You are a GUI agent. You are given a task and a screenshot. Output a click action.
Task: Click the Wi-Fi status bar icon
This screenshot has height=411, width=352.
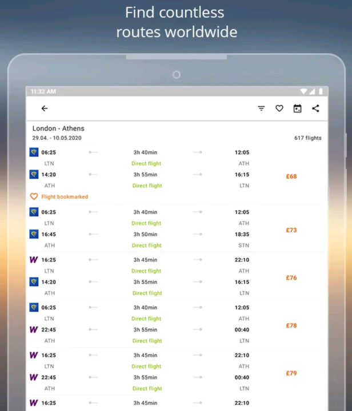click(x=303, y=91)
